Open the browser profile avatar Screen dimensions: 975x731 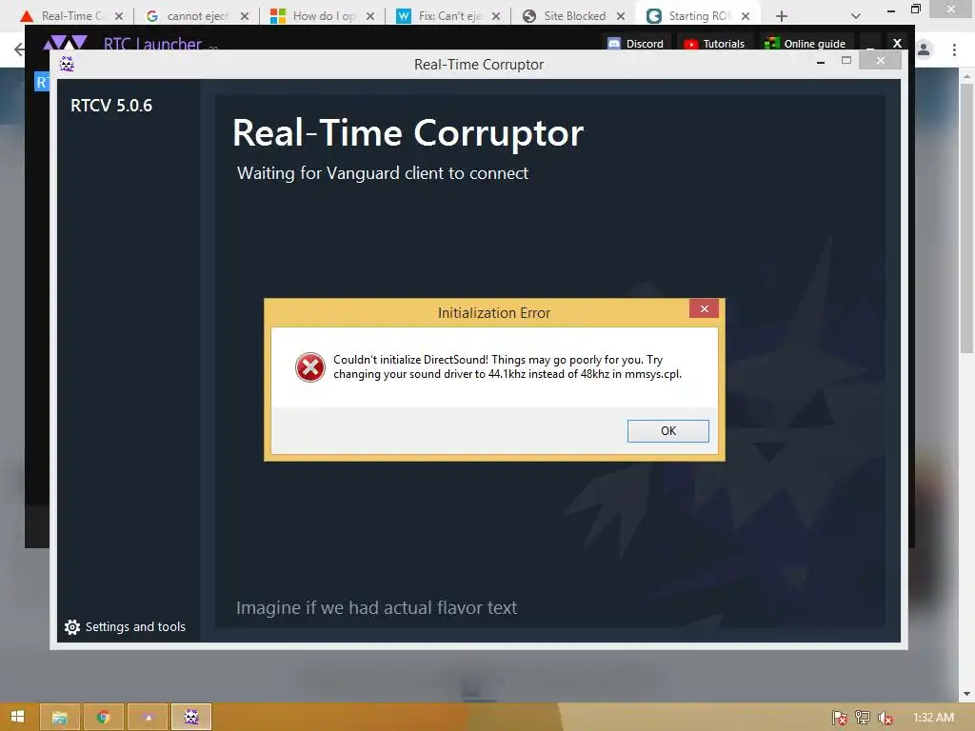click(924, 49)
